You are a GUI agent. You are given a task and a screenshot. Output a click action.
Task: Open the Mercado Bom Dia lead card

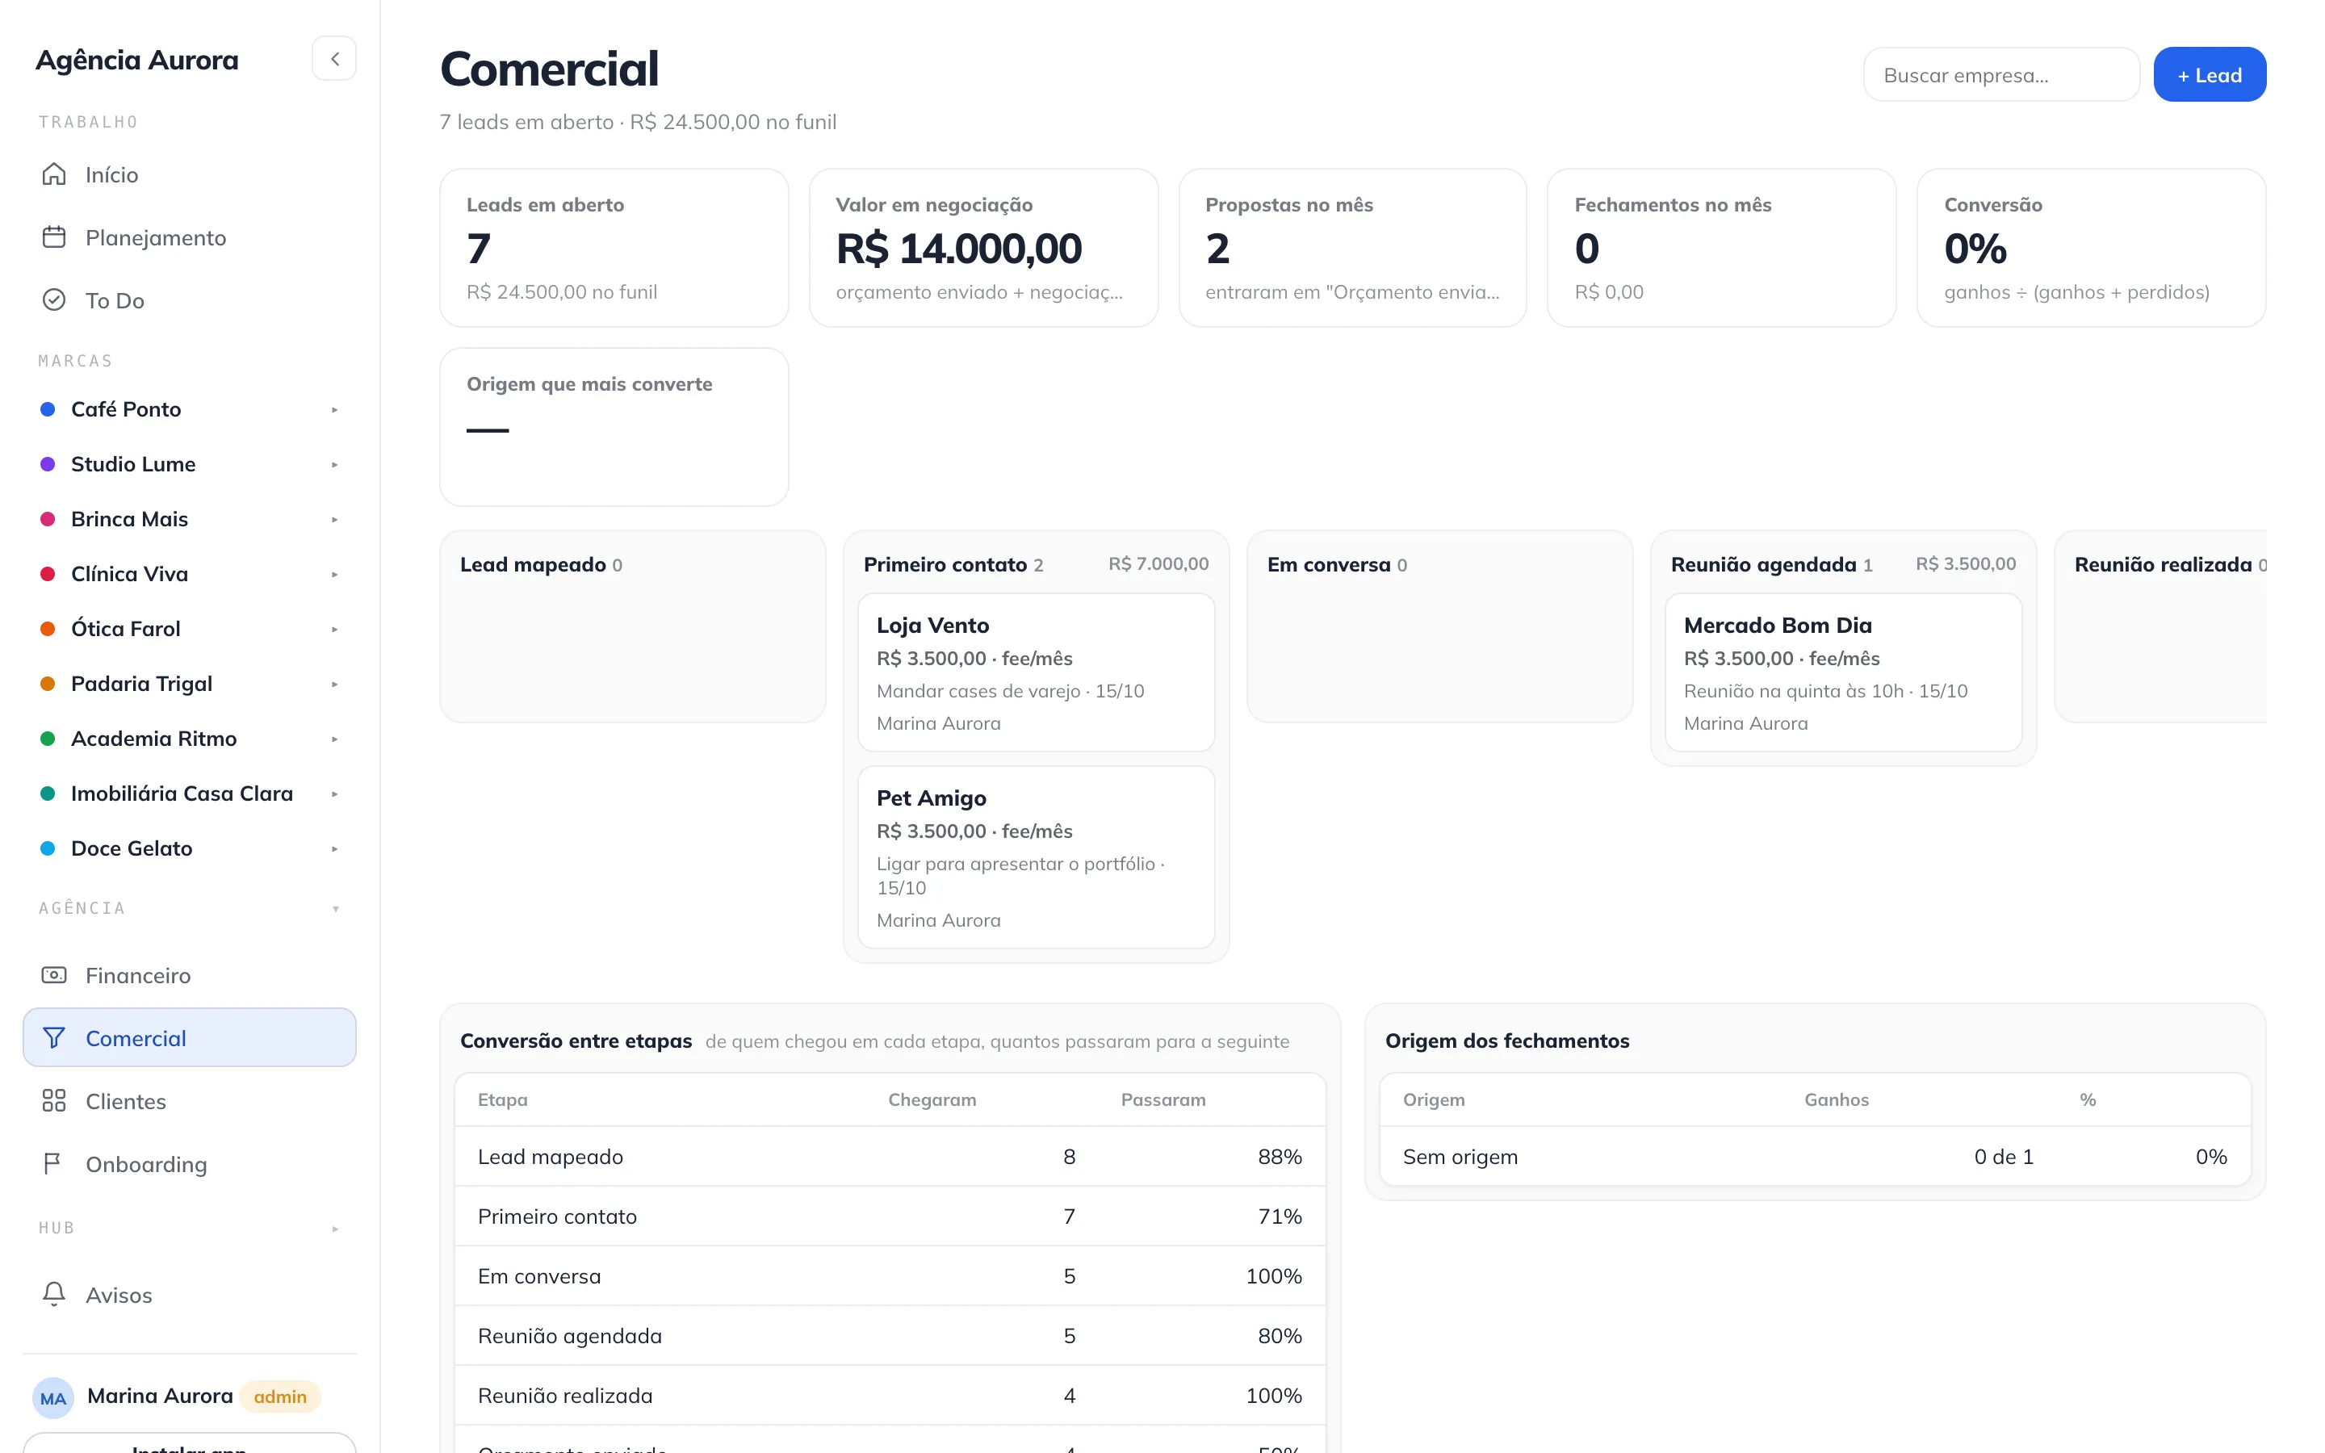1843,672
